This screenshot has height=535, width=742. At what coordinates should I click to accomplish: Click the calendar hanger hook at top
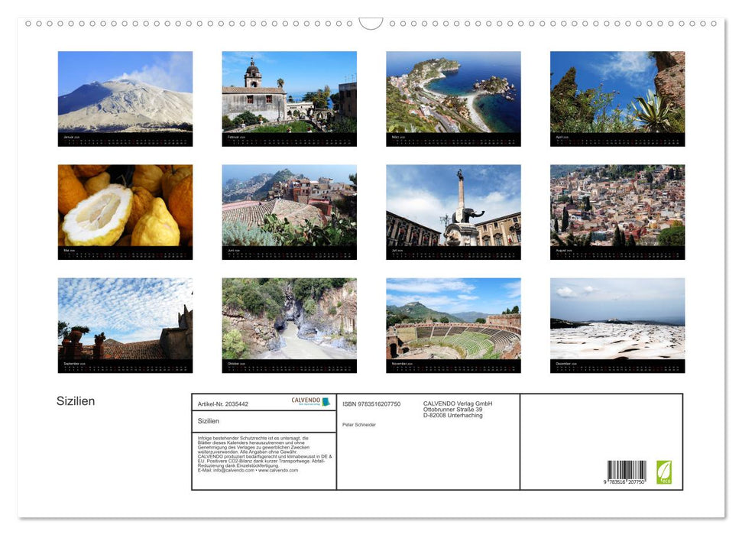(x=371, y=24)
